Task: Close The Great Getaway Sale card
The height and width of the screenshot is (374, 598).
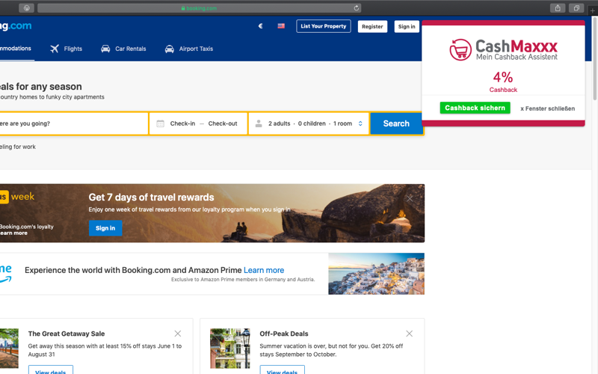Action: click(178, 334)
